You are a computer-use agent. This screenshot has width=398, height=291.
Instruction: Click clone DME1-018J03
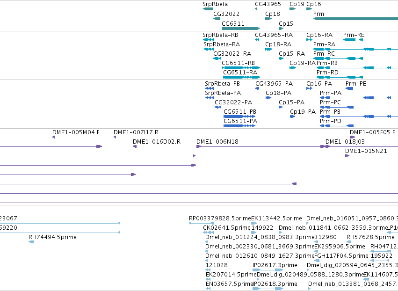coord(362,146)
